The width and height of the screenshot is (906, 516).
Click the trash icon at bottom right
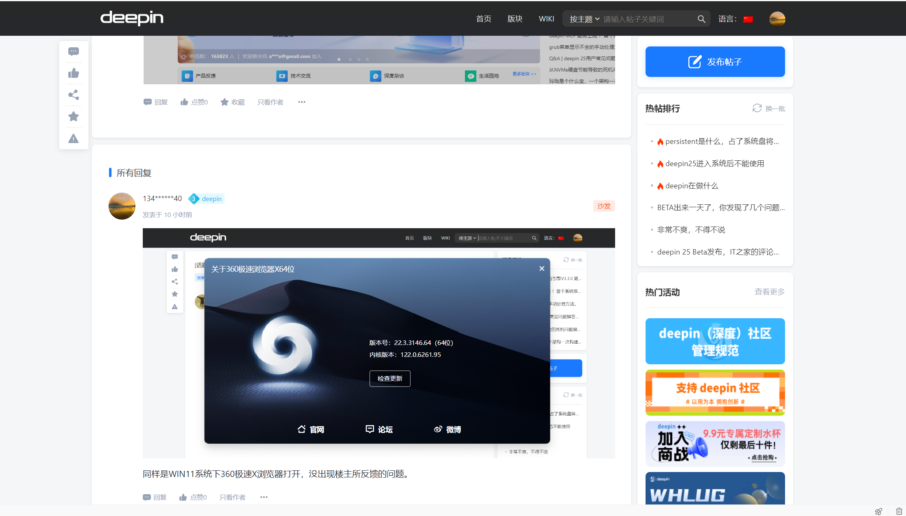pos(899,511)
